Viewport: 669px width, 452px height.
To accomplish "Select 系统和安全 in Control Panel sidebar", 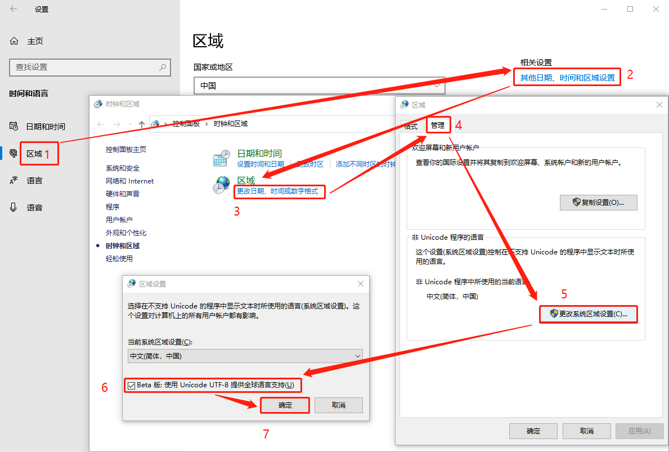I will [x=123, y=168].
